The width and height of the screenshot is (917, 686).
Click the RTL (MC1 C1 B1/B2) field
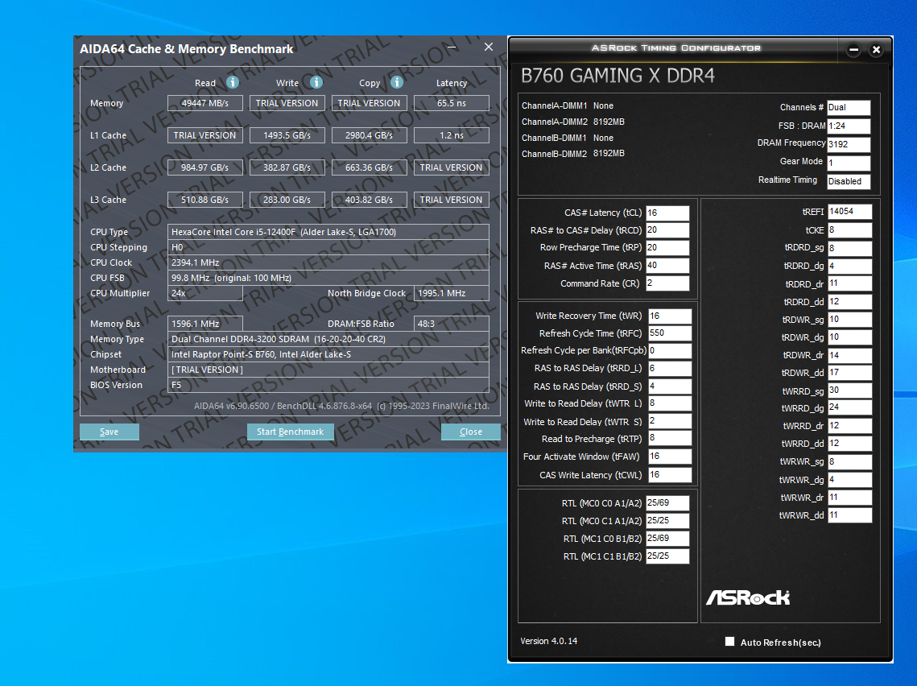(x=667, y=556)
